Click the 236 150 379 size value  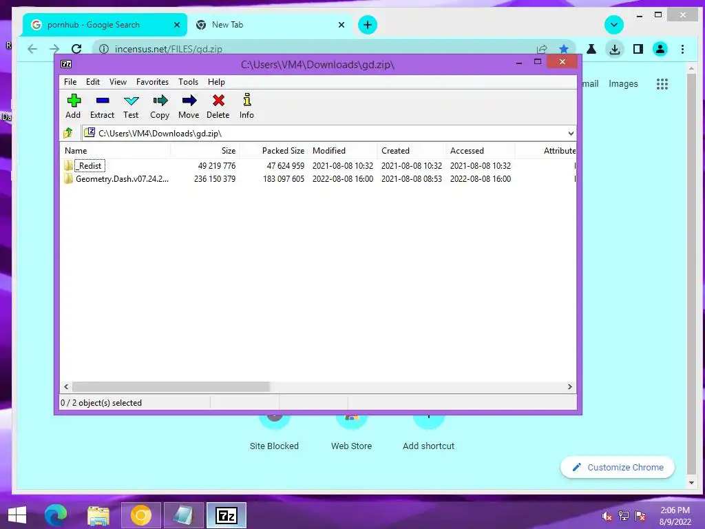click(215, 179)
